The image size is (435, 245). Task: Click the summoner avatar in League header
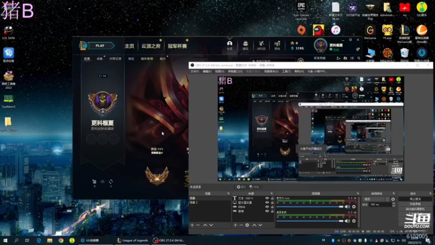pos(320,45)
